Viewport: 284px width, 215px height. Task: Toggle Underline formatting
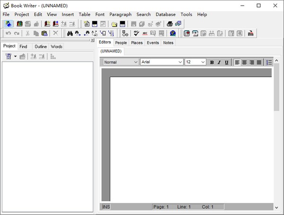226,62
